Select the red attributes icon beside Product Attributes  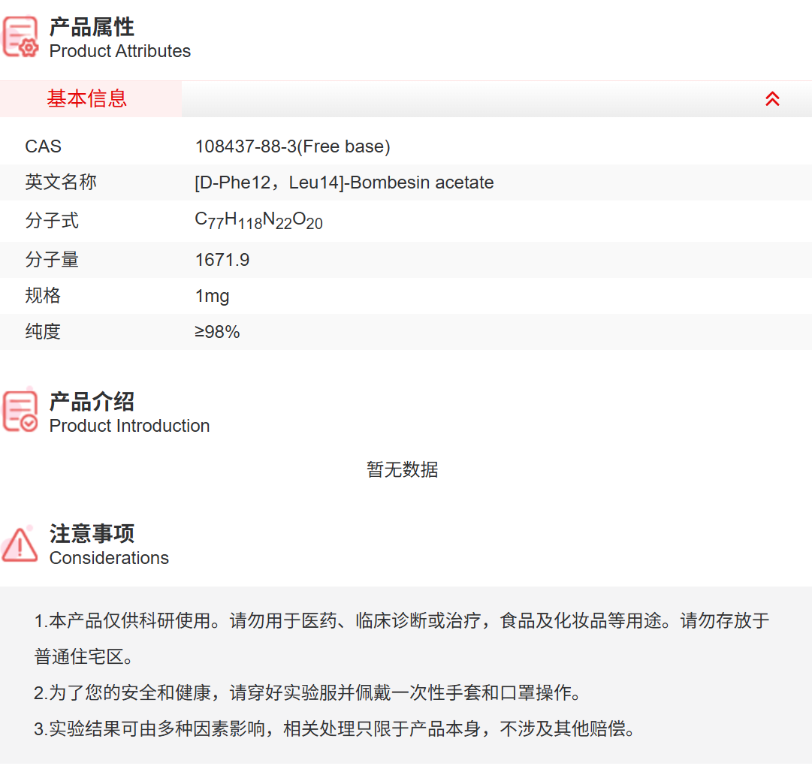(x=19, y=36)
